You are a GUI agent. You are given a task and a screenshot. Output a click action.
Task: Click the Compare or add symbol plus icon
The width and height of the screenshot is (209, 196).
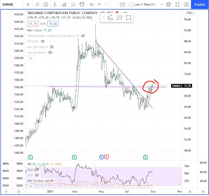pos(46,4)
